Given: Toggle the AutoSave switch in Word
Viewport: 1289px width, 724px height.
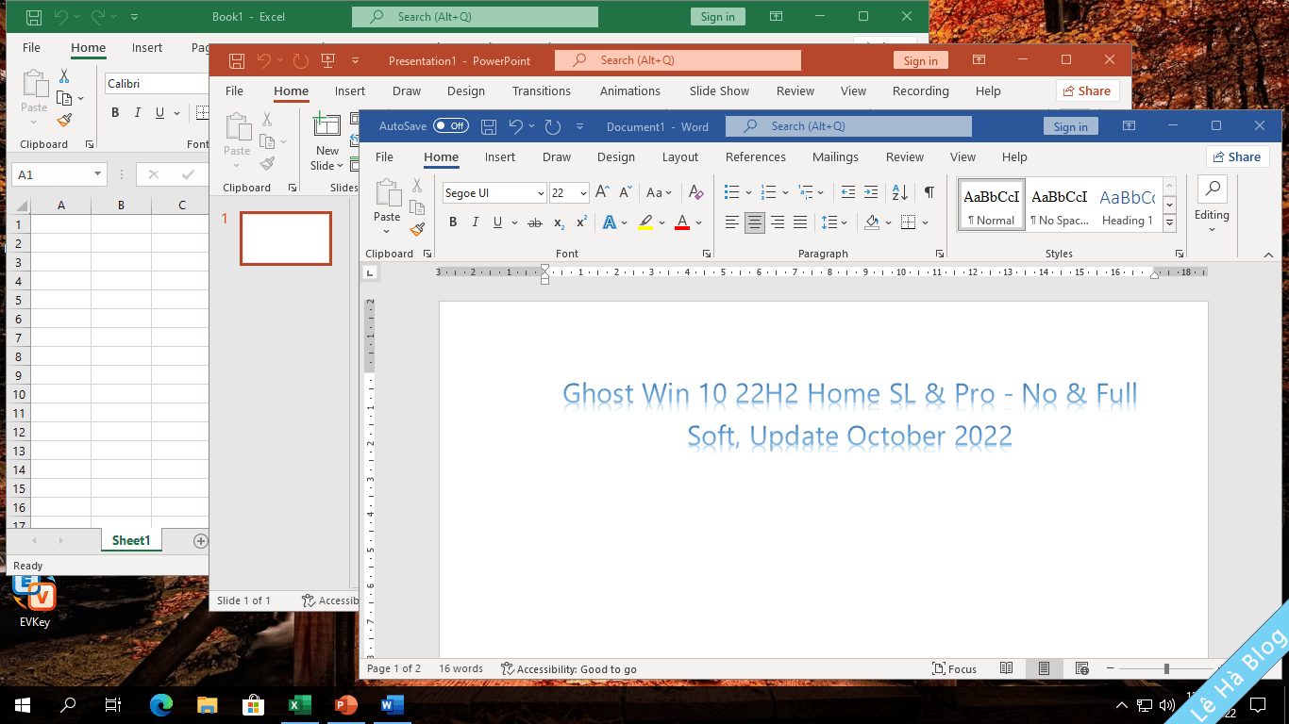Looking at the screenshot, I should click(x=451, y=126).
